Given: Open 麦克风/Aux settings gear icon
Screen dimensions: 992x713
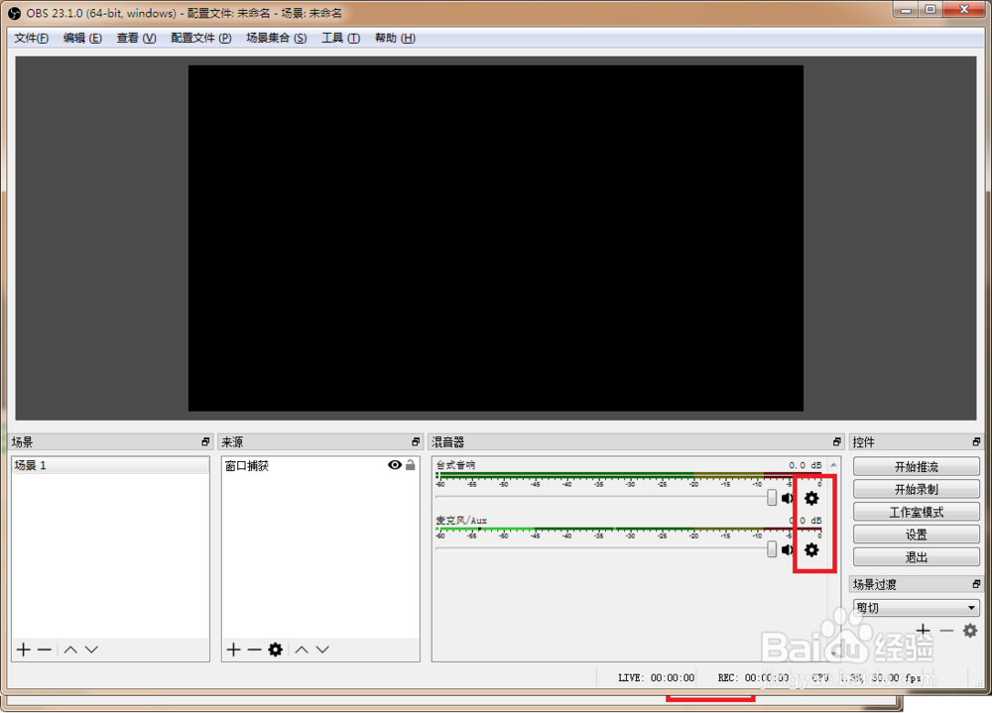Looking at the screenshot, I should (x=811, y=549).
